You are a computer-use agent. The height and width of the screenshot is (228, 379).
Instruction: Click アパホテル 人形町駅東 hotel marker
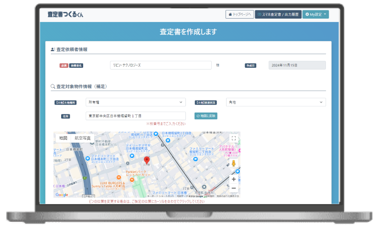(x=239, y=151)
